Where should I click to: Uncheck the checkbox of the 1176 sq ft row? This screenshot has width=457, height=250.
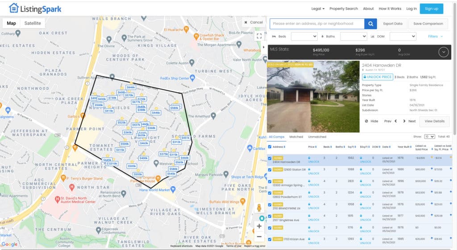(x=270, y=228)
